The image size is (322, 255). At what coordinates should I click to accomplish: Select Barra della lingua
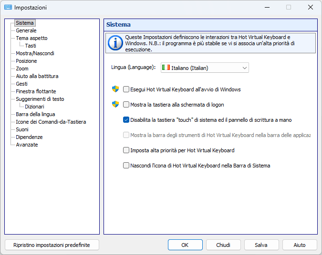click(x=35, y=114)
